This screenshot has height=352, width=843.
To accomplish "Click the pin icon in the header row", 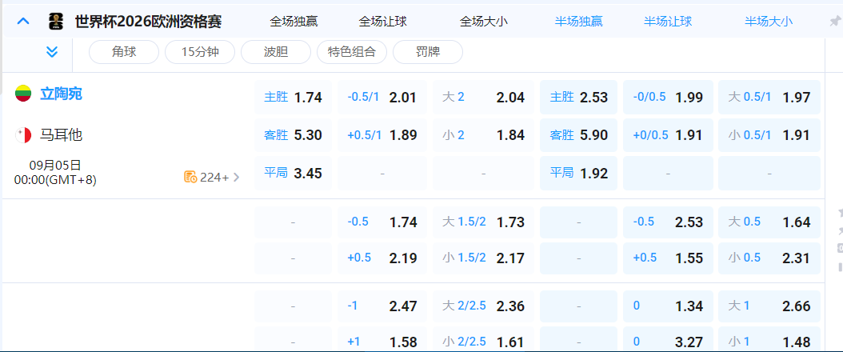I will 835,22.
